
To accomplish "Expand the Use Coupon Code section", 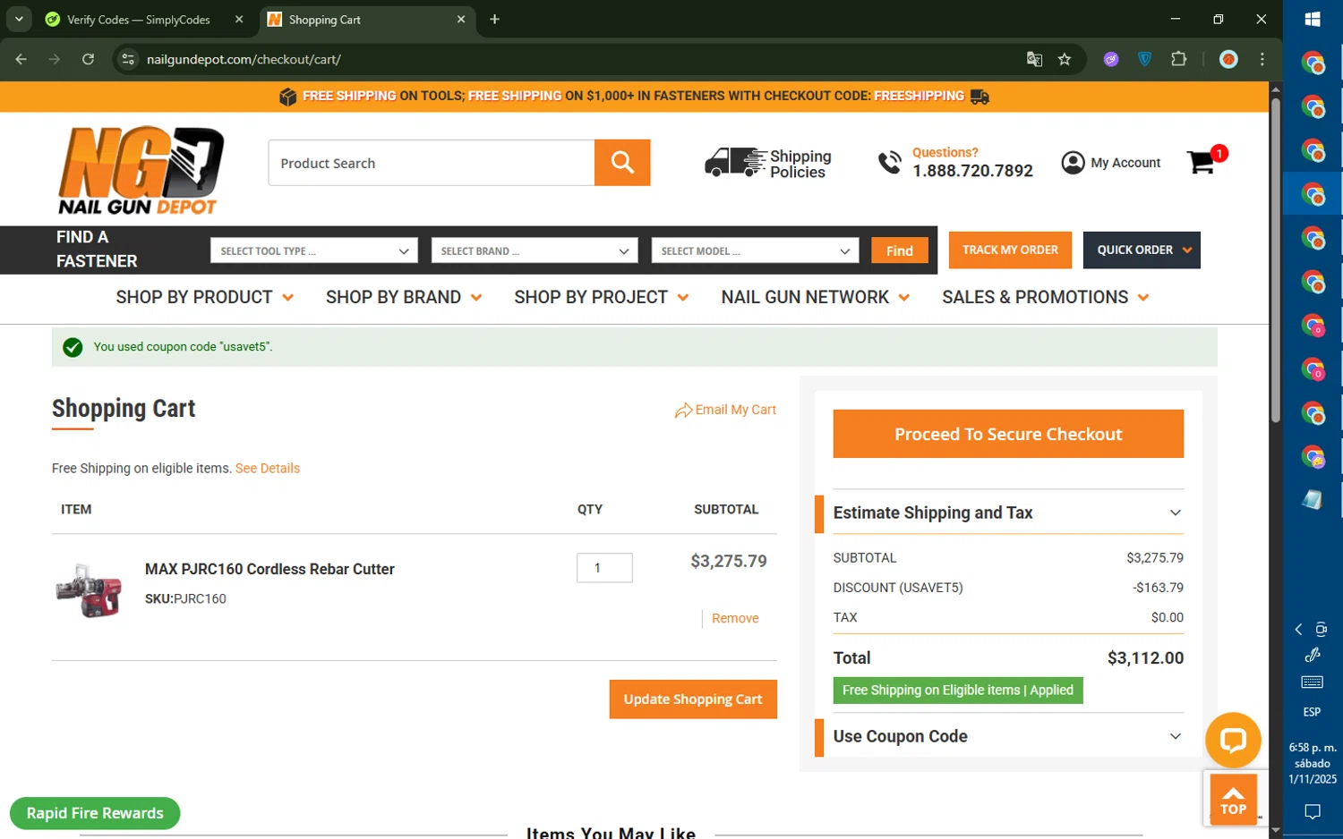I will tap(1008, 736).
